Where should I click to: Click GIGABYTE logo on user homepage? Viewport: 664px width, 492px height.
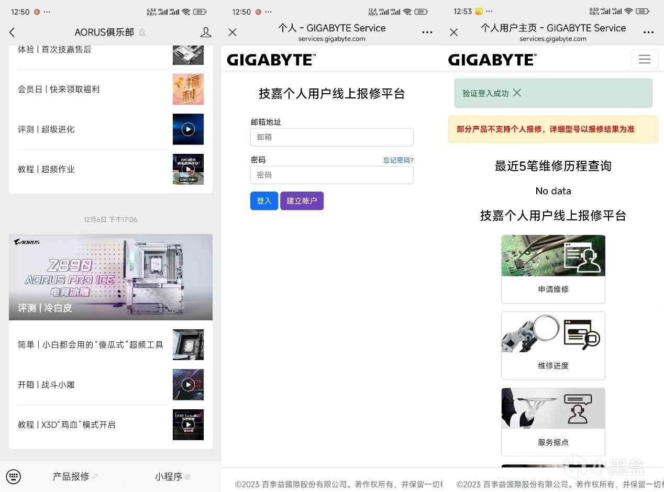tap(492, 60)
